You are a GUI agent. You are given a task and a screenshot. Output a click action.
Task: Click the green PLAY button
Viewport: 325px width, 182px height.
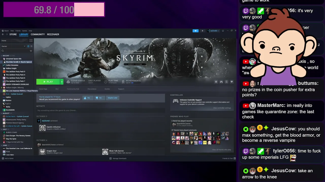48,82
